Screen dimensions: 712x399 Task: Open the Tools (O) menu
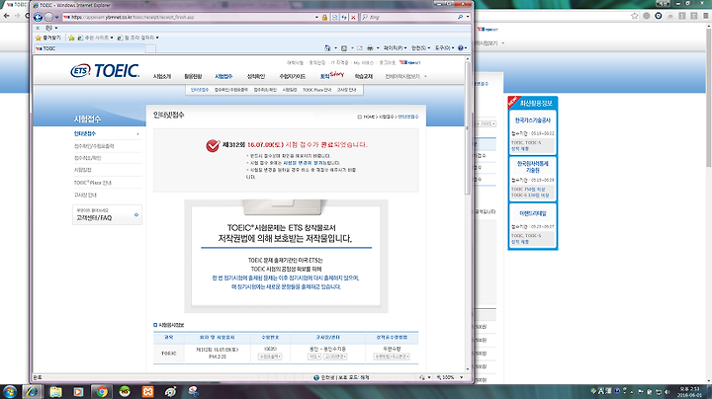click(444, 48)
